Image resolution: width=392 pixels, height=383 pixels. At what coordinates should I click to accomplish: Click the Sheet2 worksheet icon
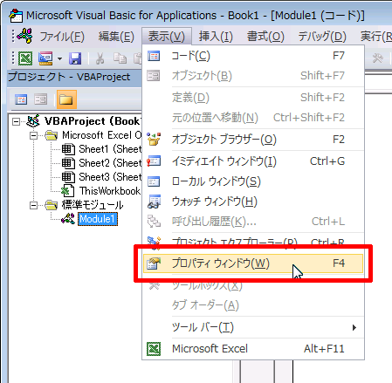(68, 163)
